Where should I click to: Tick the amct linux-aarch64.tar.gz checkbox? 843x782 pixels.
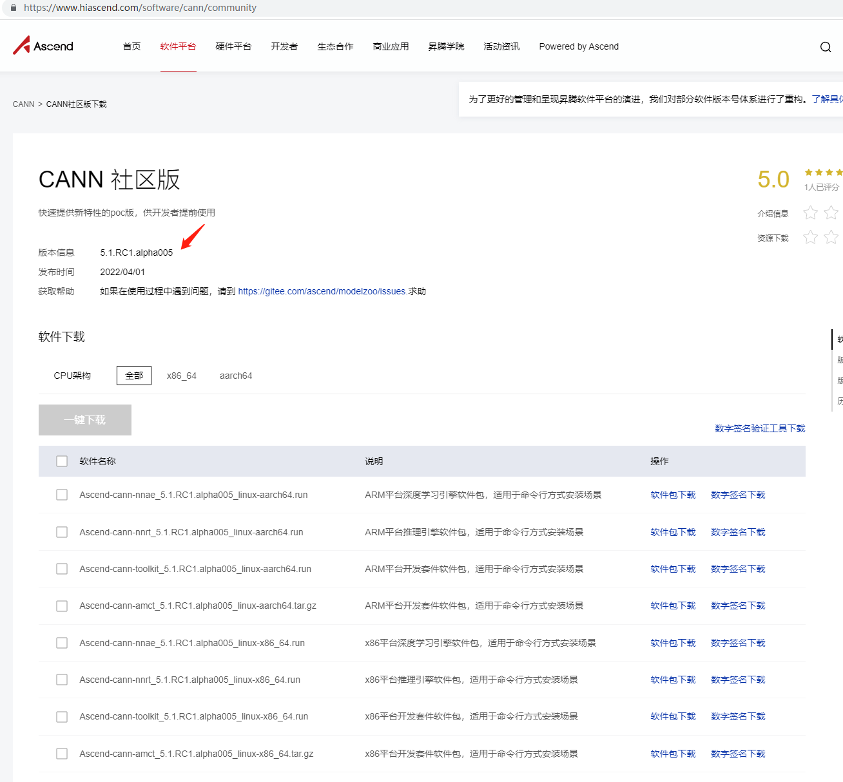coord(62,606)
